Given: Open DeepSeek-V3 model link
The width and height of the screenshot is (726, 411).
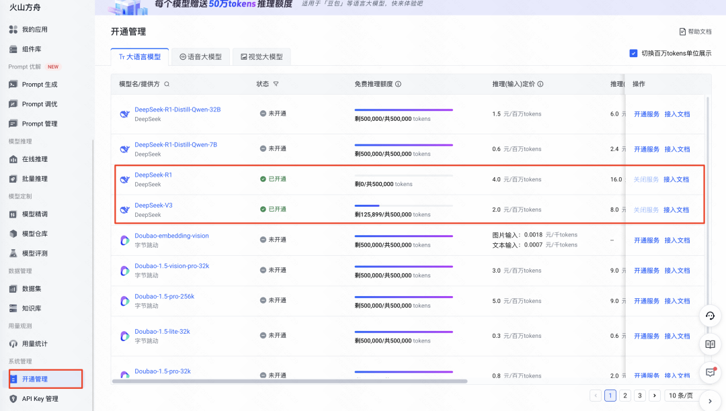Looking at the screenshot, I should 153,205.
